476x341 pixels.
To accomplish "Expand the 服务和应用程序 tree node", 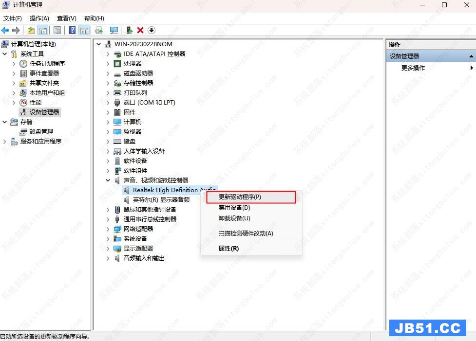I will 5,142.
